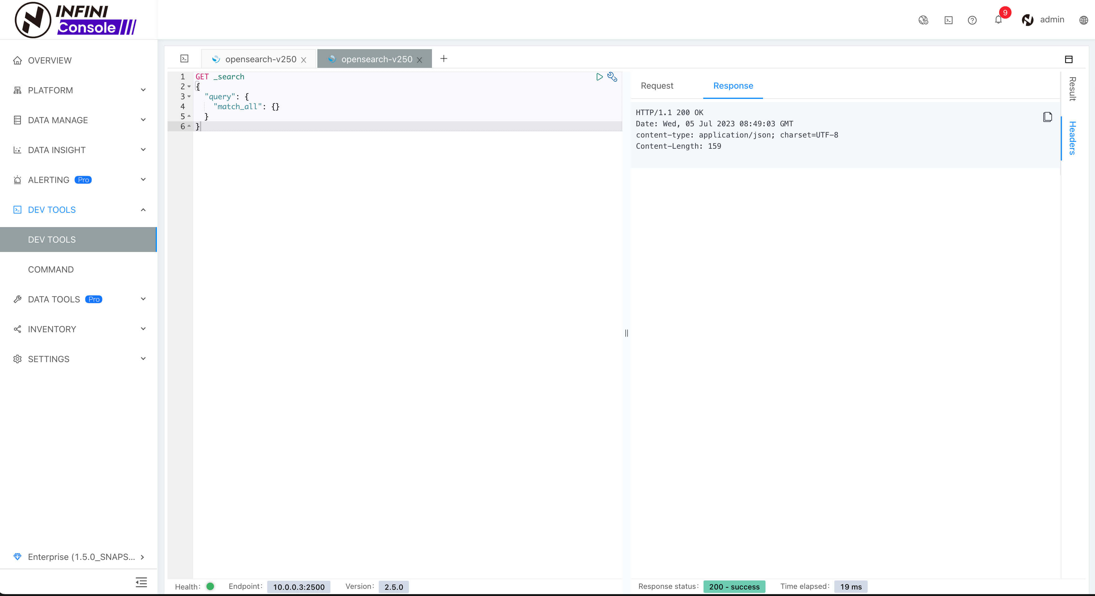1095x596 pixels.
Task: Switch to the vertical Result tab
Action: (x=1073, y=89)
